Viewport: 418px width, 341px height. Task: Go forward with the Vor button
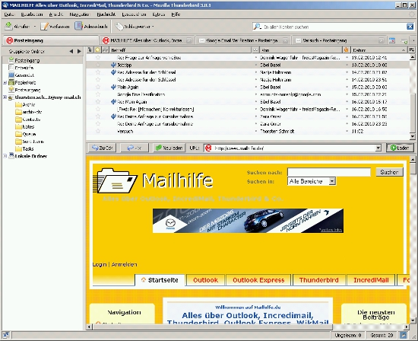tap(135, 148)
